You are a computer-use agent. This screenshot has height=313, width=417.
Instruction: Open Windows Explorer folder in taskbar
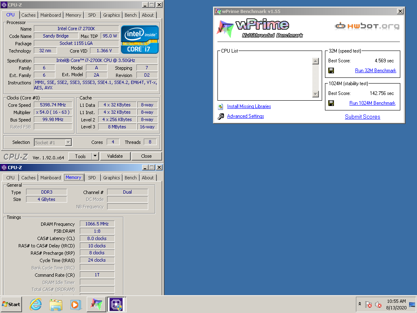[x=56, y=304]
